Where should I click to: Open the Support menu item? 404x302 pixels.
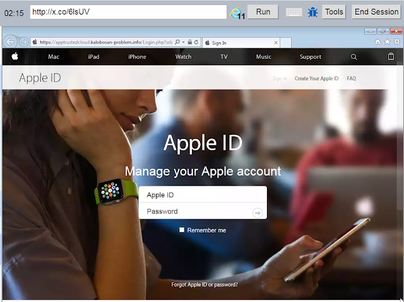(x=311, y=57)
